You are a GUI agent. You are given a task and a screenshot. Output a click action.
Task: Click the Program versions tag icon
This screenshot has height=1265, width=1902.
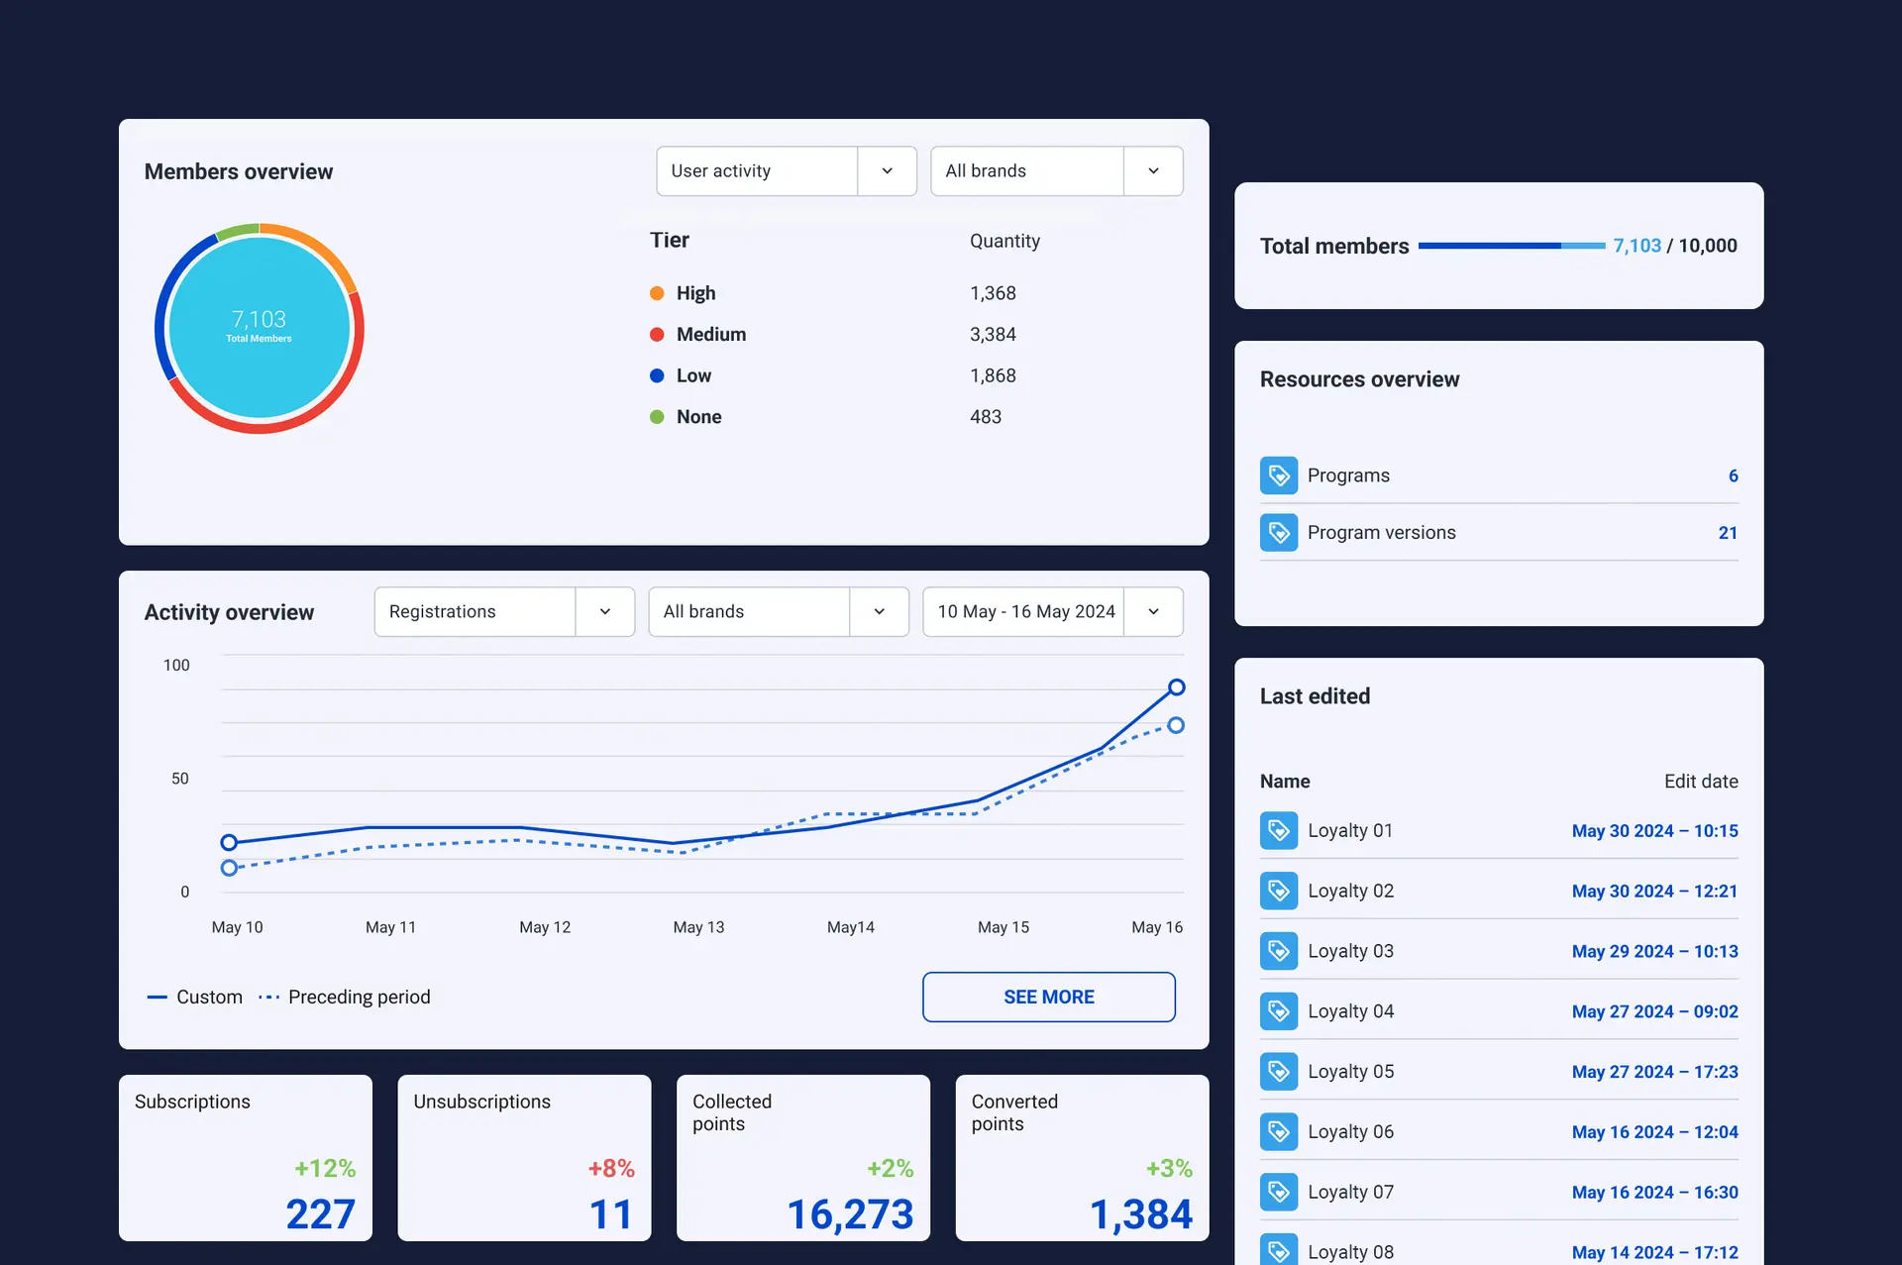pos(1279,532)
